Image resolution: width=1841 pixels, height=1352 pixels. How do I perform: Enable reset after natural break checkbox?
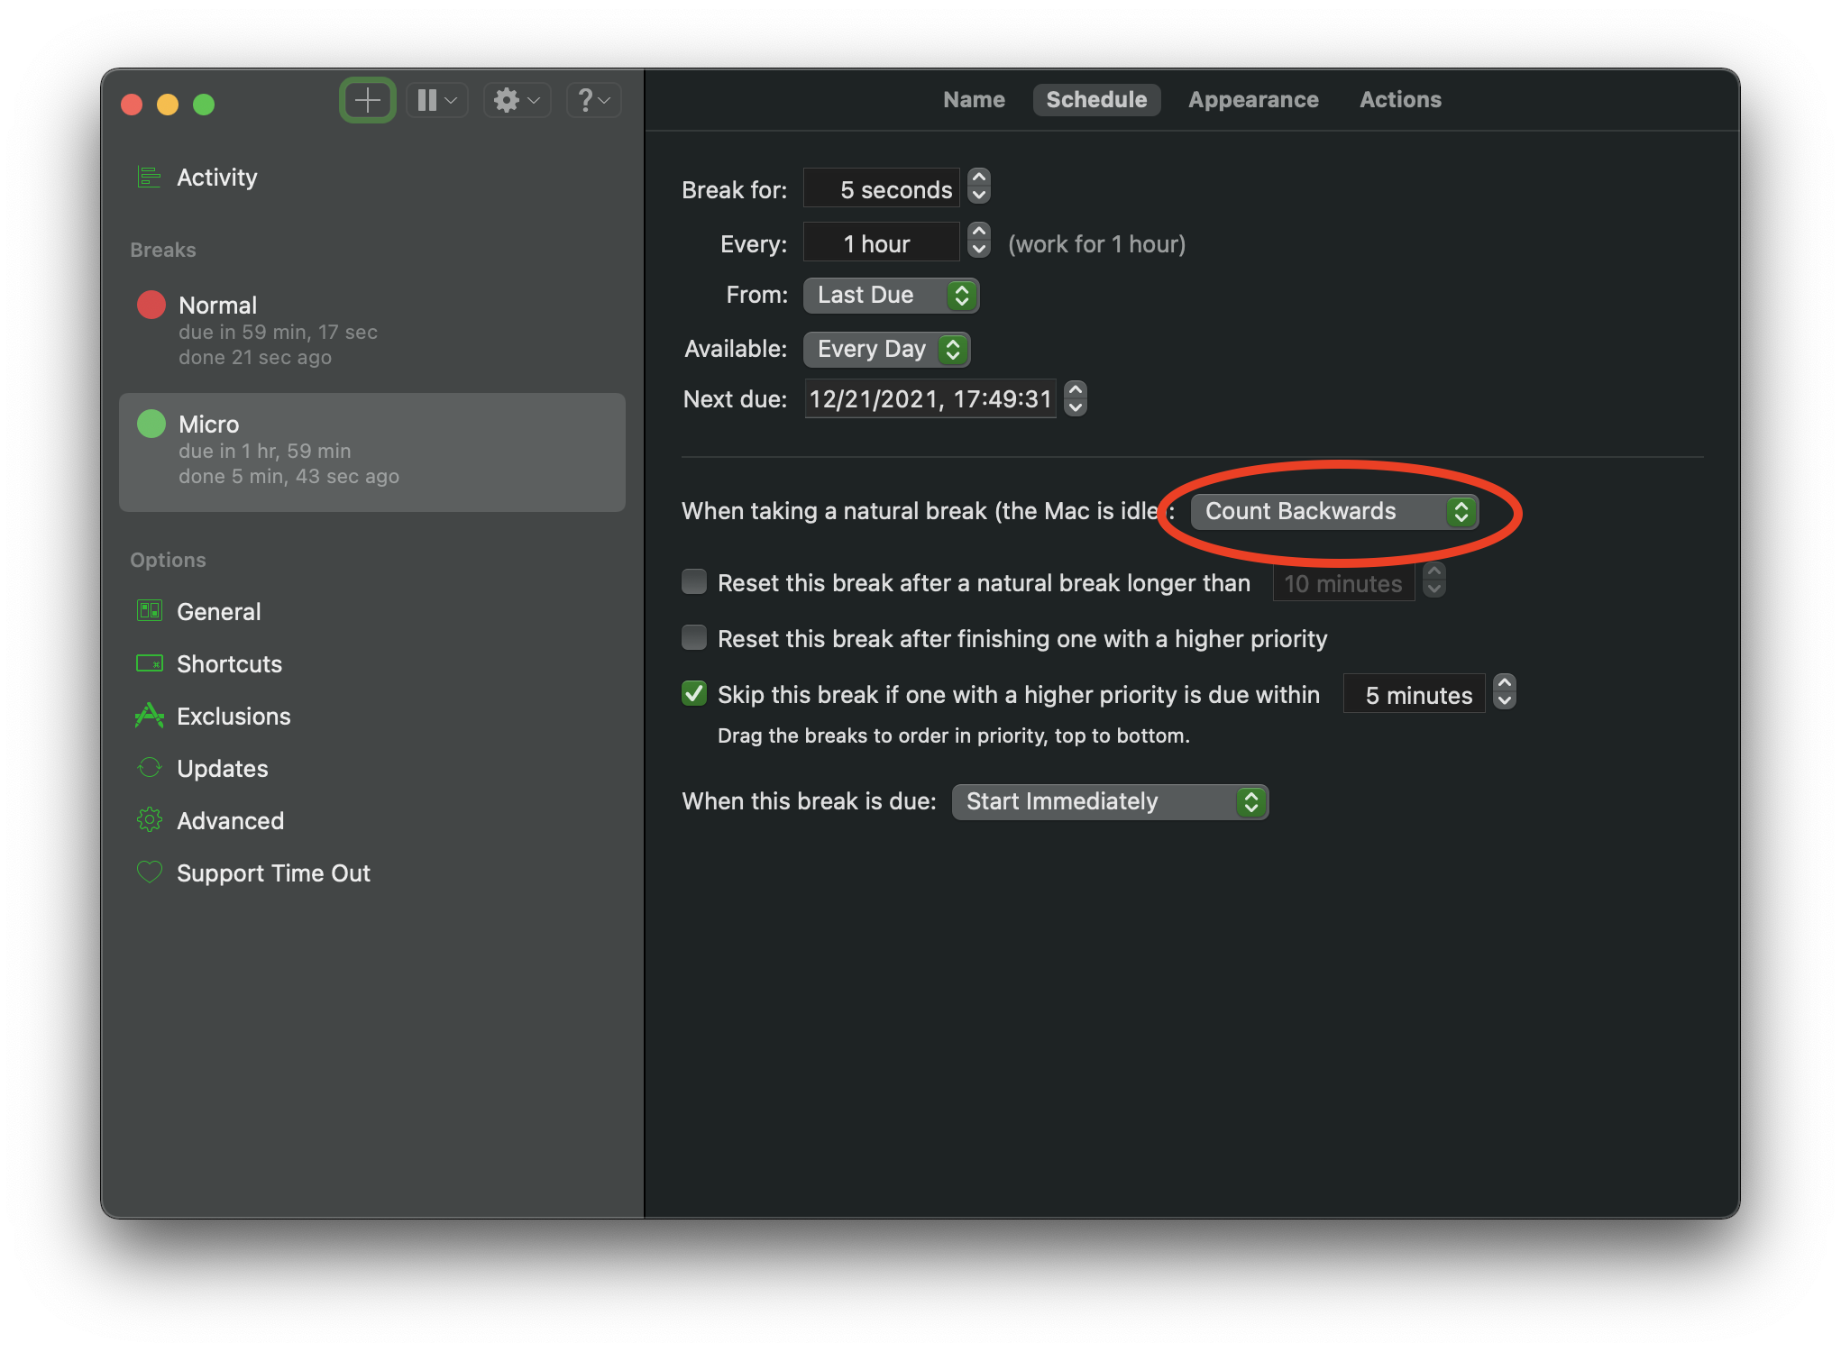tap(694, 582)
